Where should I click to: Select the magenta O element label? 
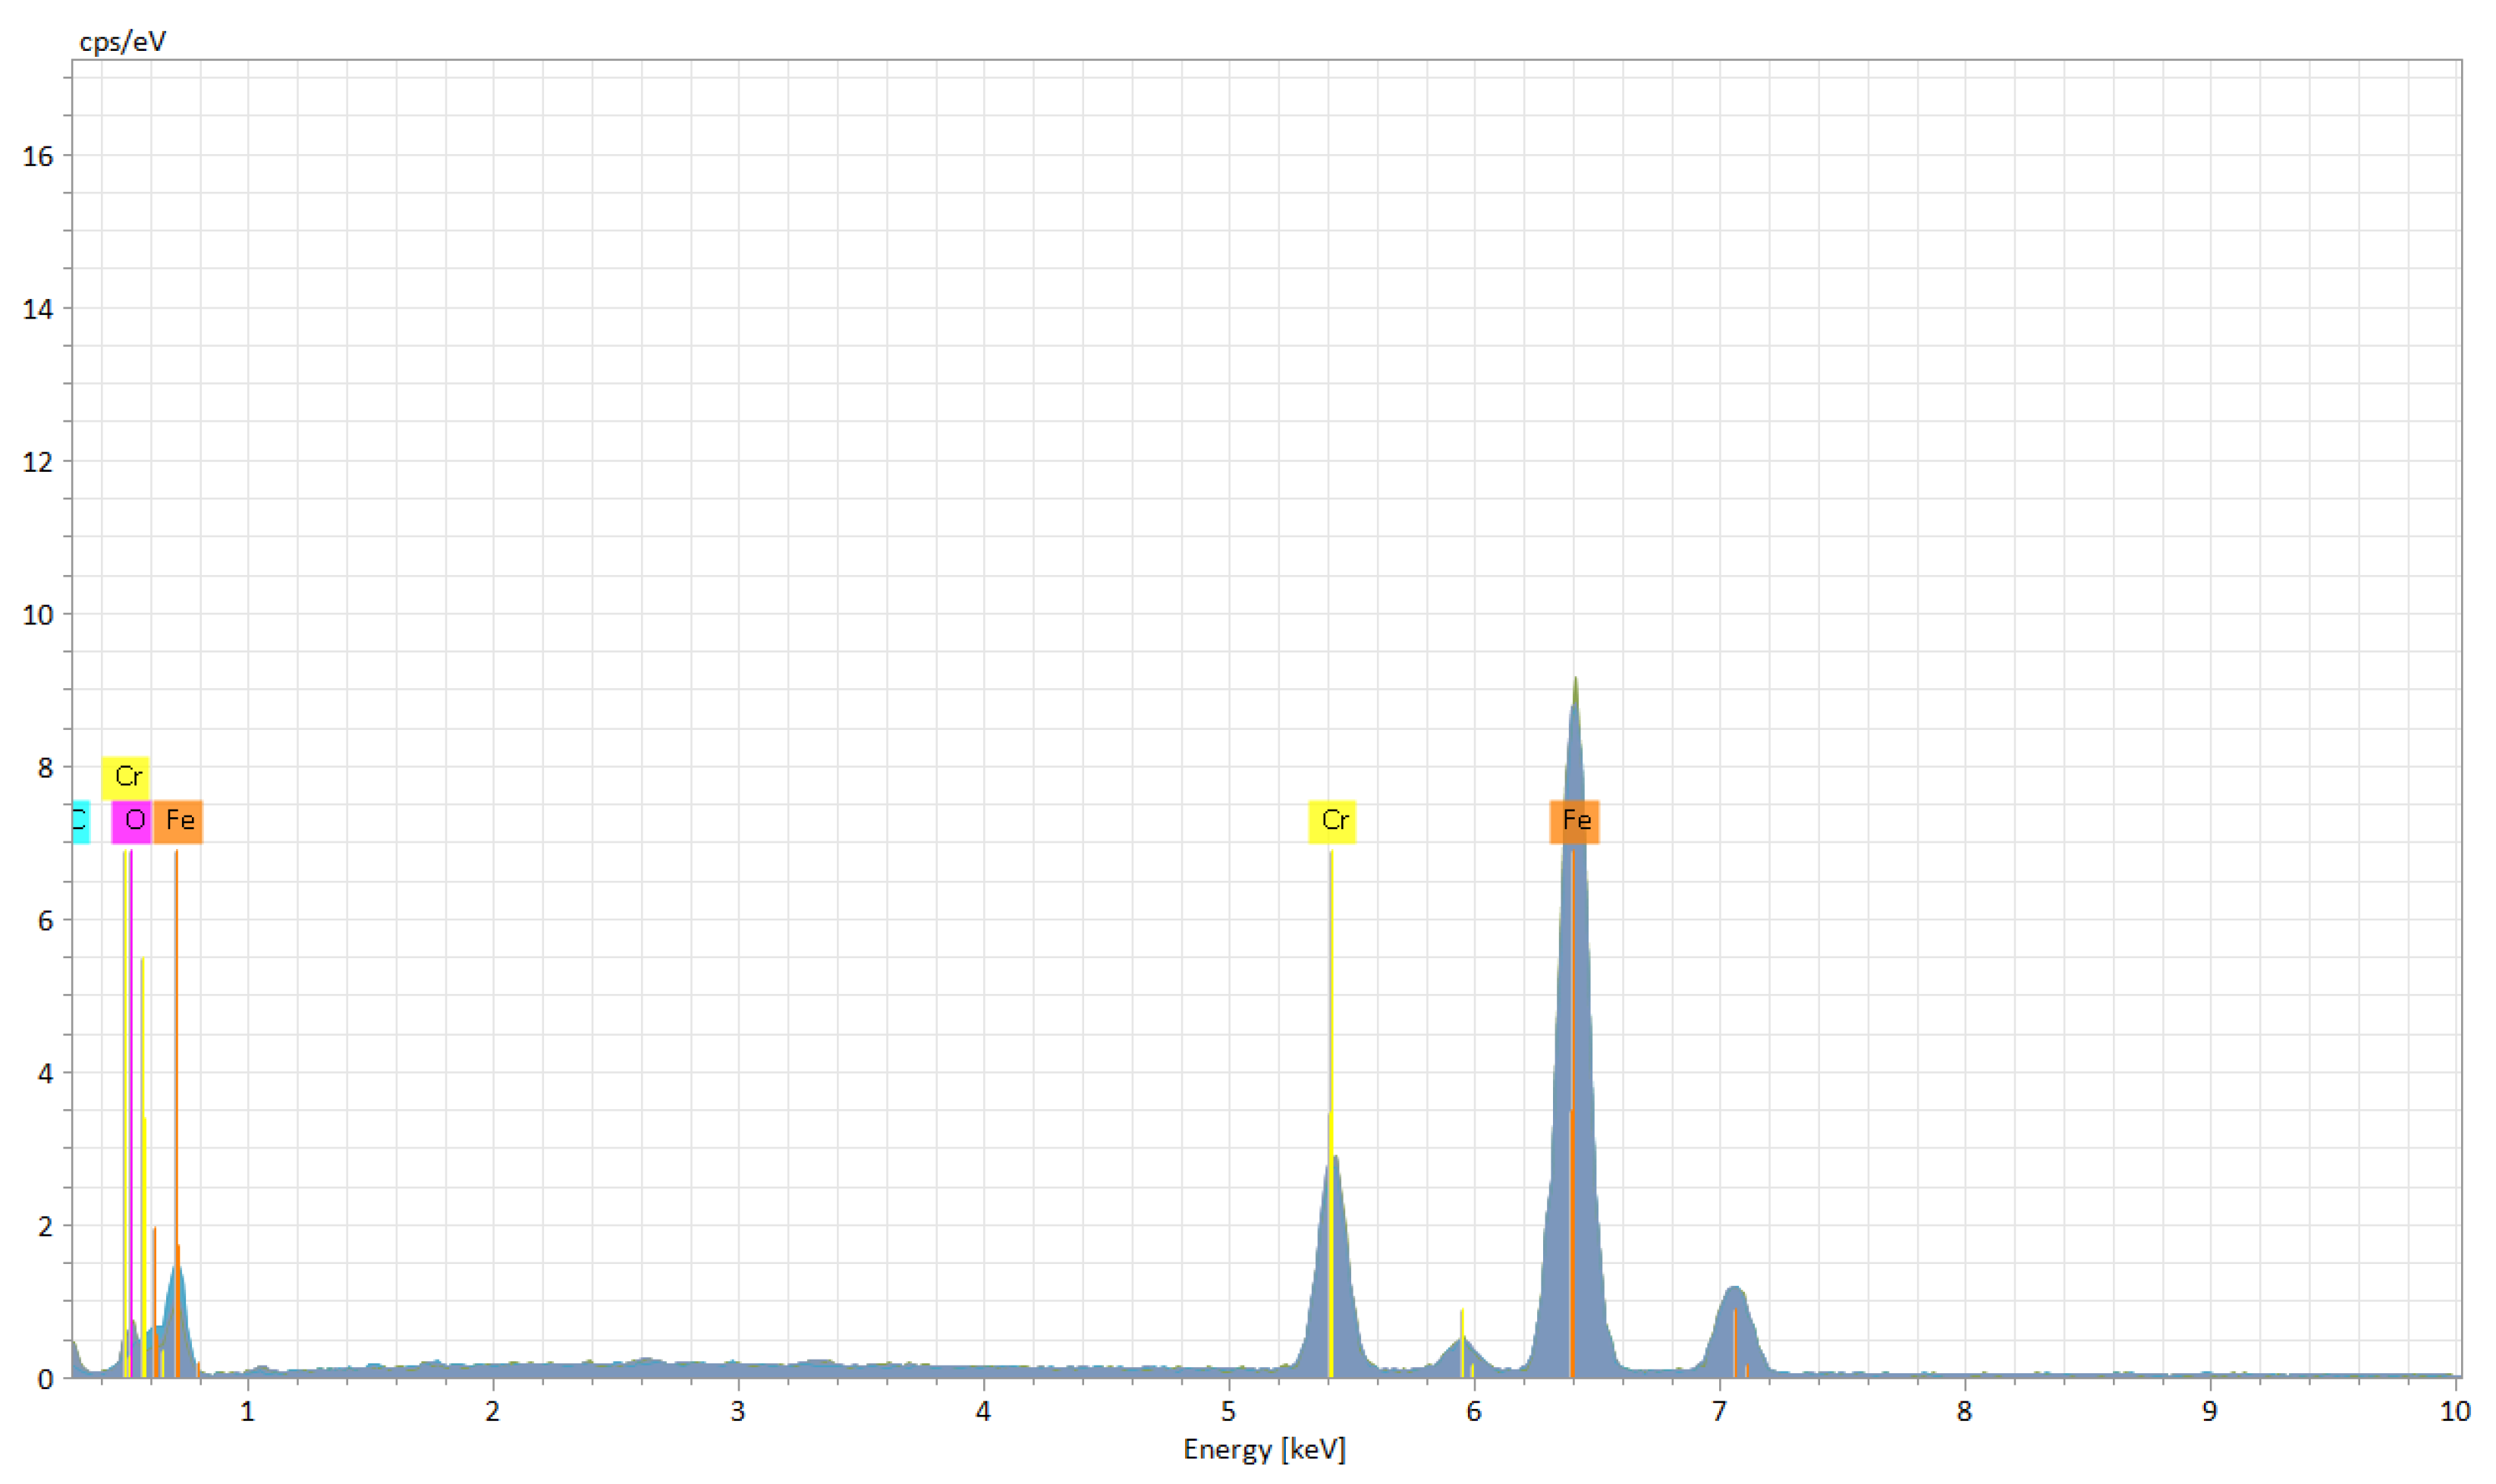point(132,821)
